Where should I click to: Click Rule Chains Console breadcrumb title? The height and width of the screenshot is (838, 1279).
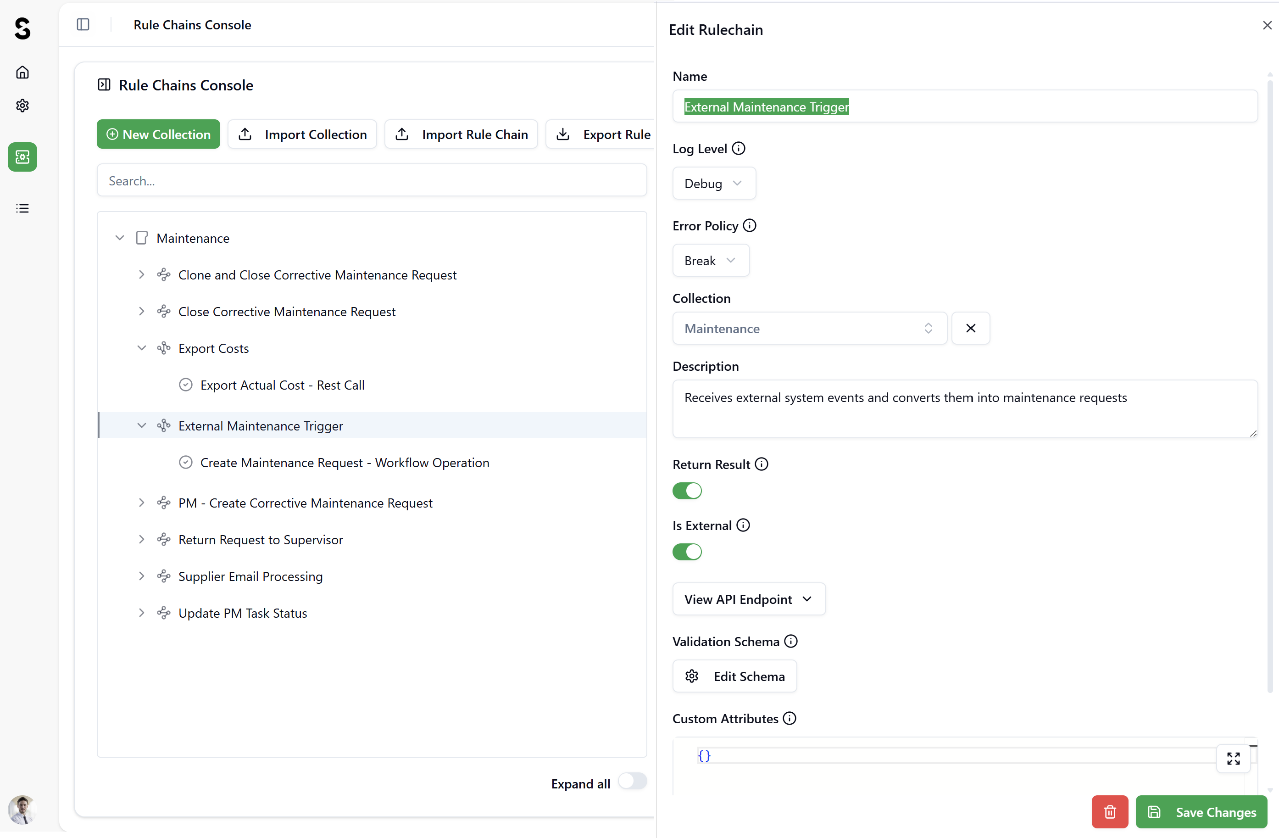(x=192, y=25)
